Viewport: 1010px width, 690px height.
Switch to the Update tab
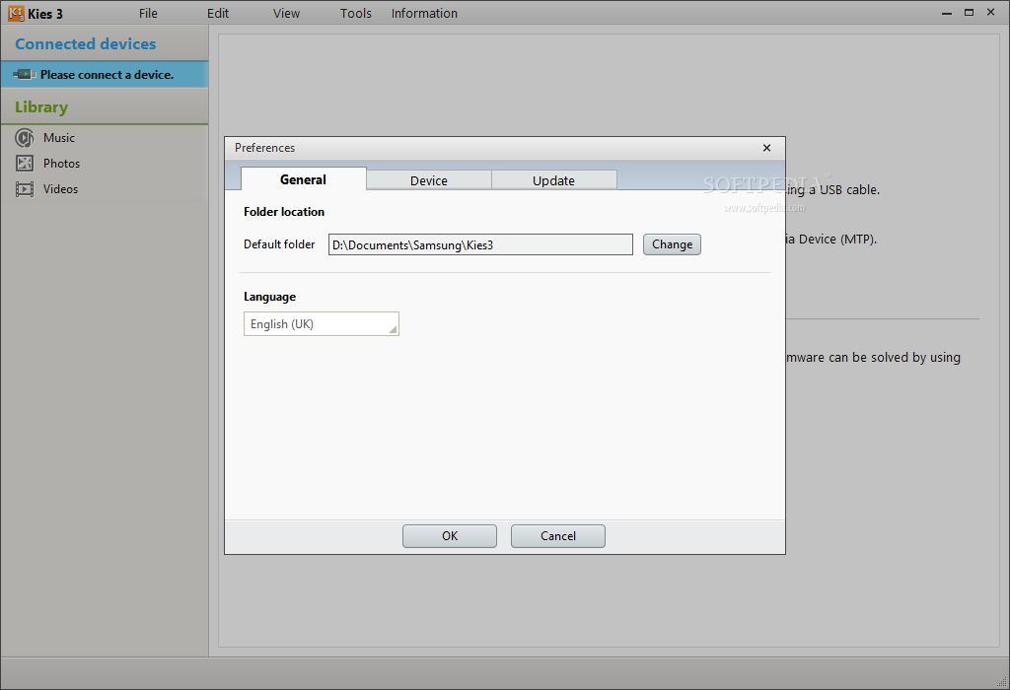tap(553, 180)
